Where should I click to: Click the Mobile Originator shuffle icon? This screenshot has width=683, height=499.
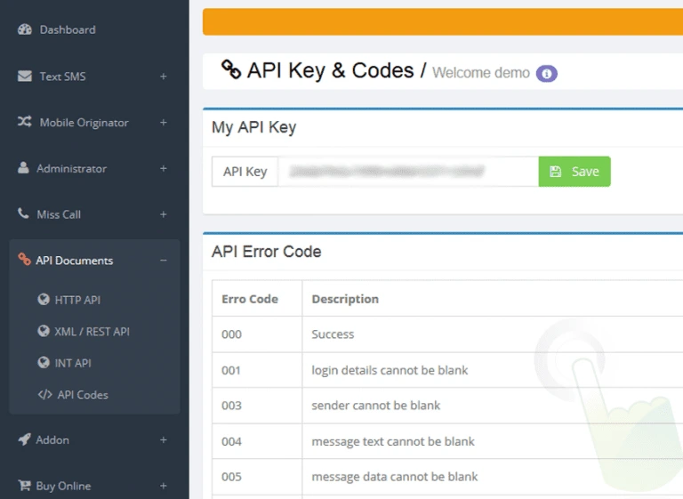pyautogui.click(x=25, y=123)
